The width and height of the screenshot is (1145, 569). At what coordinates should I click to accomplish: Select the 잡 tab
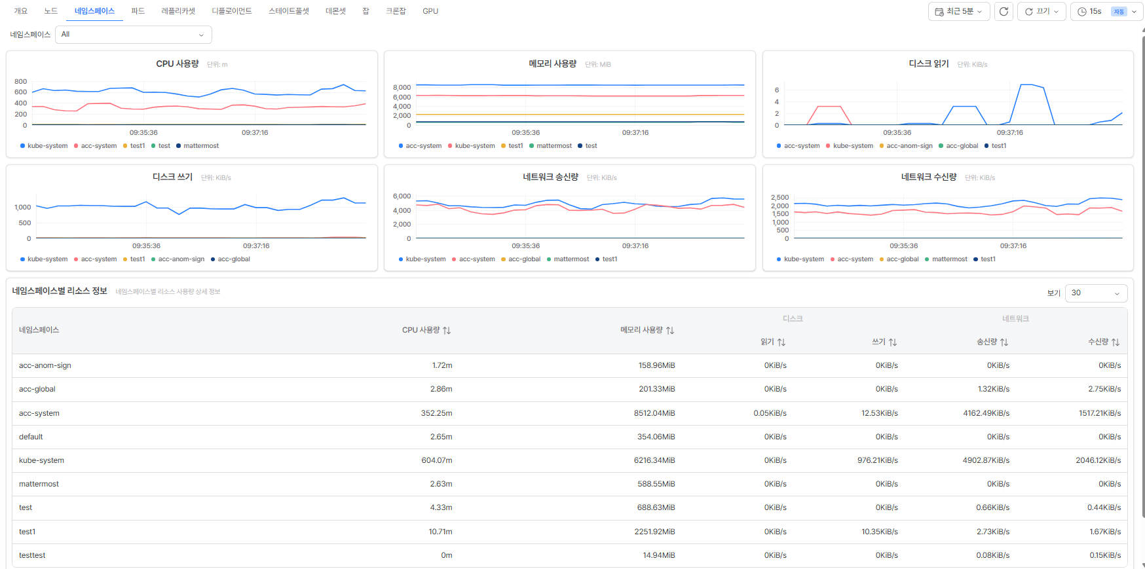point(366,11)
